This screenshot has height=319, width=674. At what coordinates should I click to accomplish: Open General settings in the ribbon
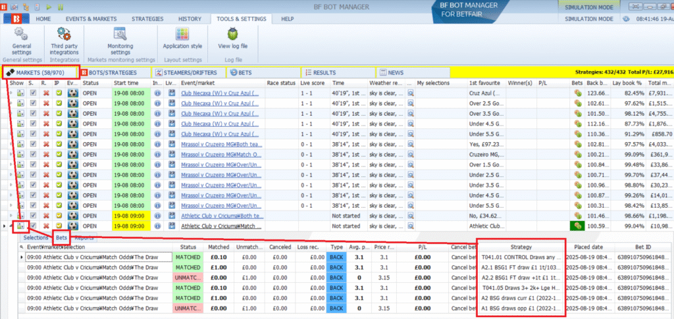click(22, 41)
